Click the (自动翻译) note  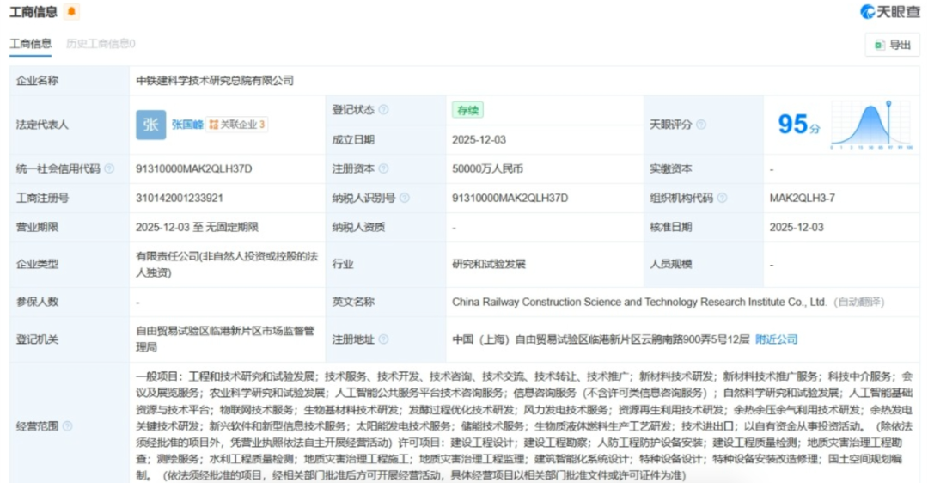coord(858,302)
